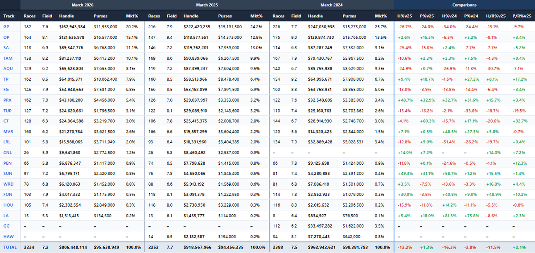The height and width of the screenshot is (253, 535).
Task: Click SUN comparison value +58.7%
Action: pyautogui.click(x=449, y=173)
